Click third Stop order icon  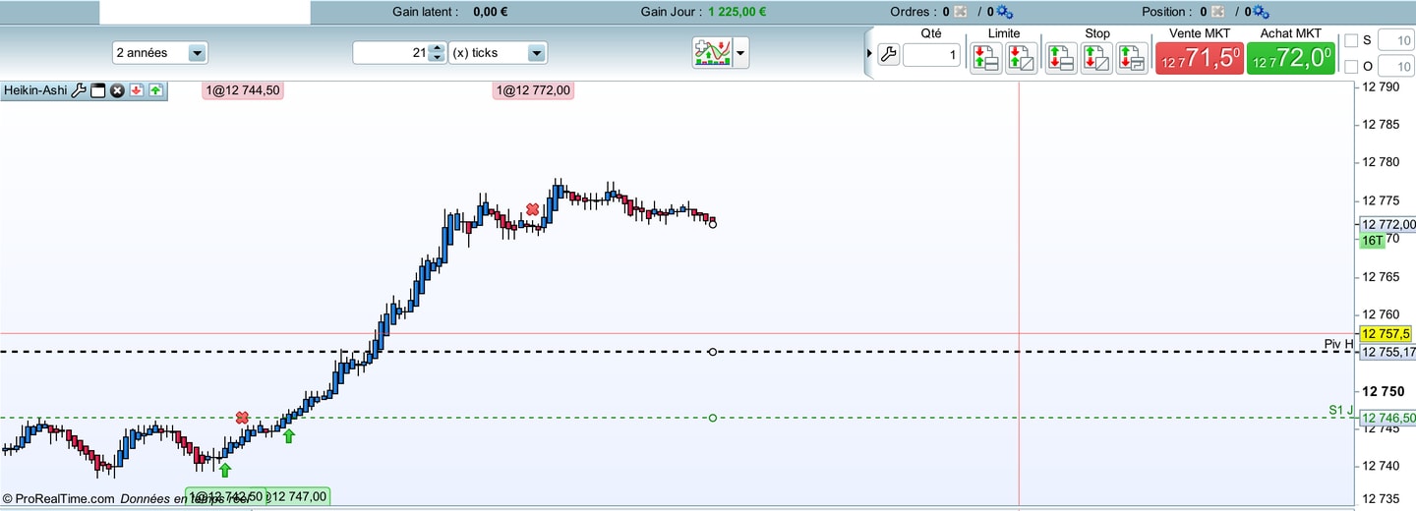pos(1132,58)
